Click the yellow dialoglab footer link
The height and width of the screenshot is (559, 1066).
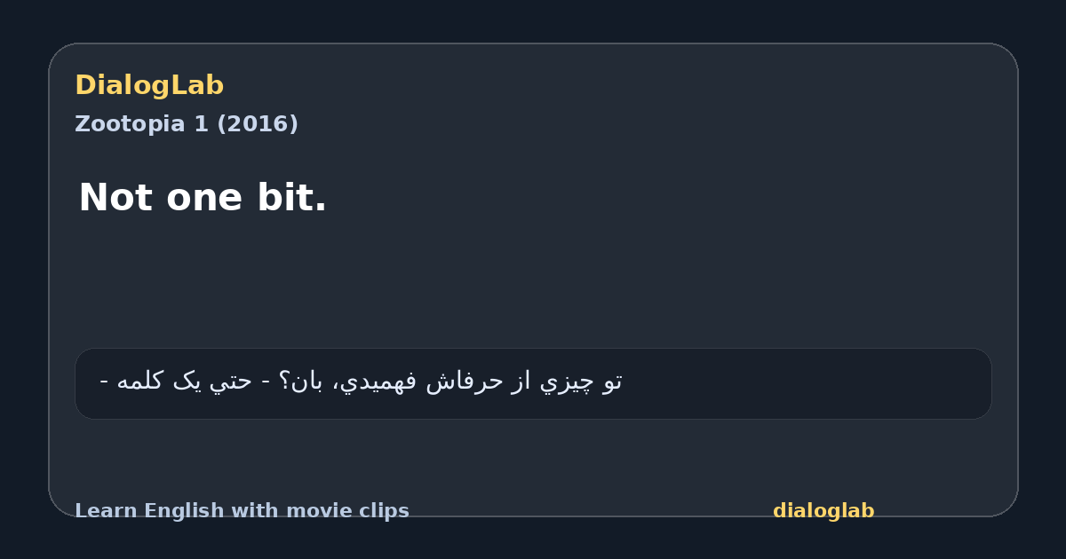823,511
